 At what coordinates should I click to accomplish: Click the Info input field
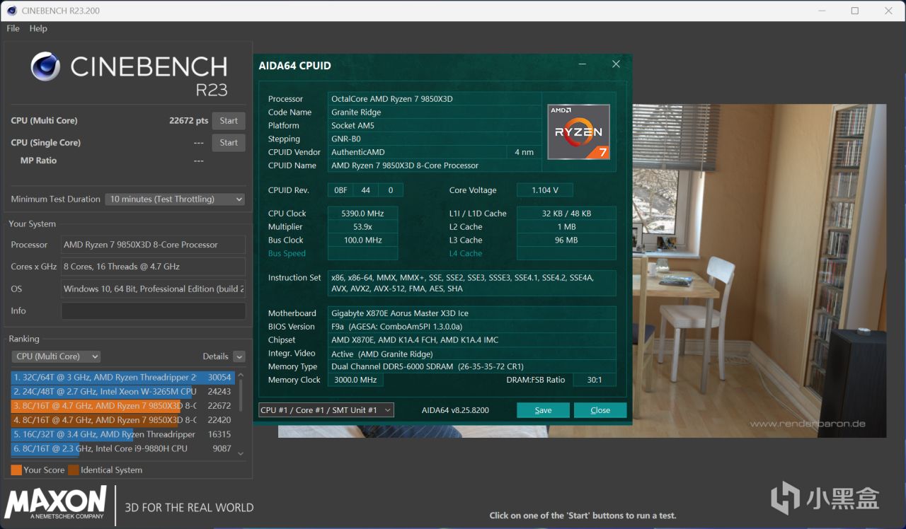pos(154,311)
